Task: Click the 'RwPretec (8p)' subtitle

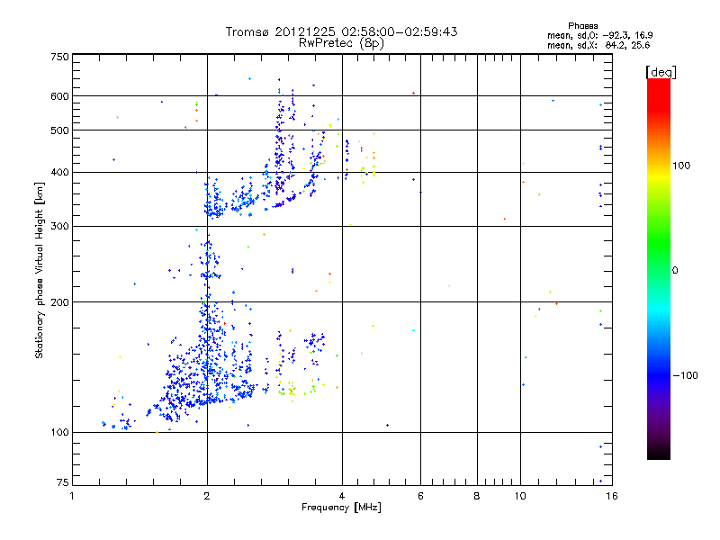Action: coord(341,43)
